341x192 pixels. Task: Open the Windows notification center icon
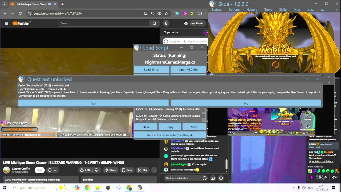pyautogui.click(x=333, y=188)
